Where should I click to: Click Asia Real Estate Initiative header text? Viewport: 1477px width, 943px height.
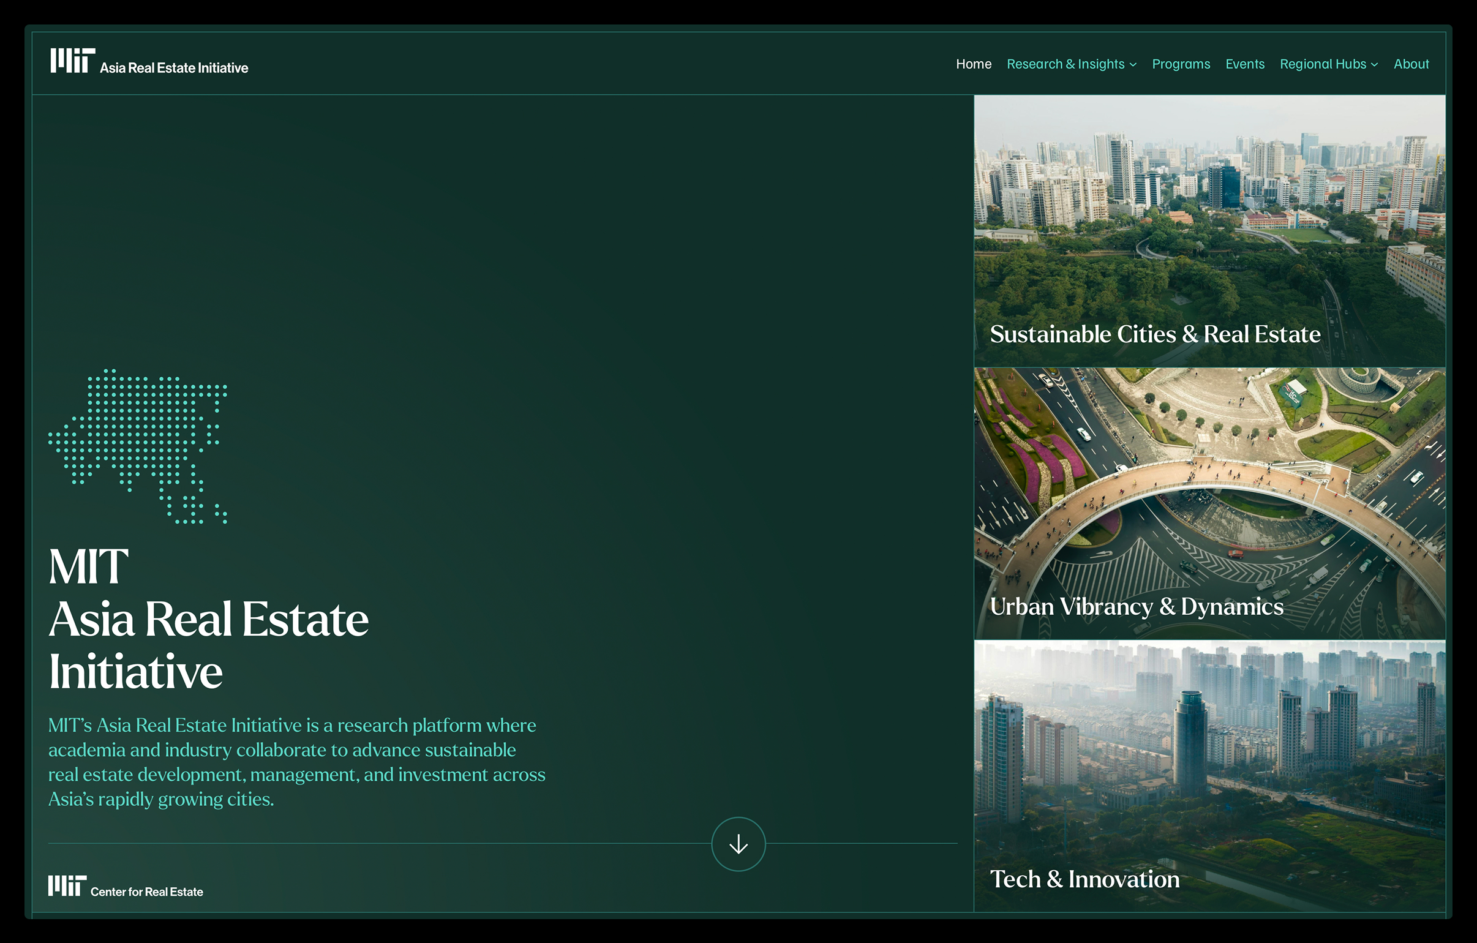[x=174, y=68]
